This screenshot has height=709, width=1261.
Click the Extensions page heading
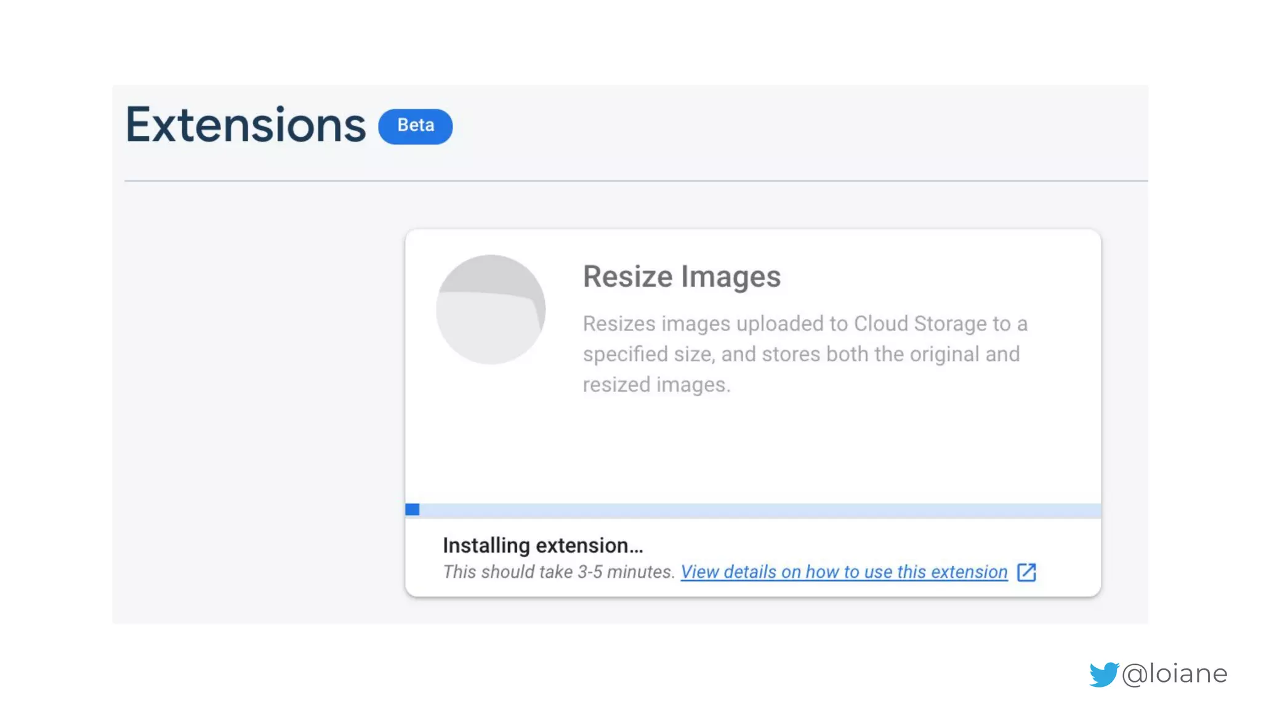(x=245, y=126)
